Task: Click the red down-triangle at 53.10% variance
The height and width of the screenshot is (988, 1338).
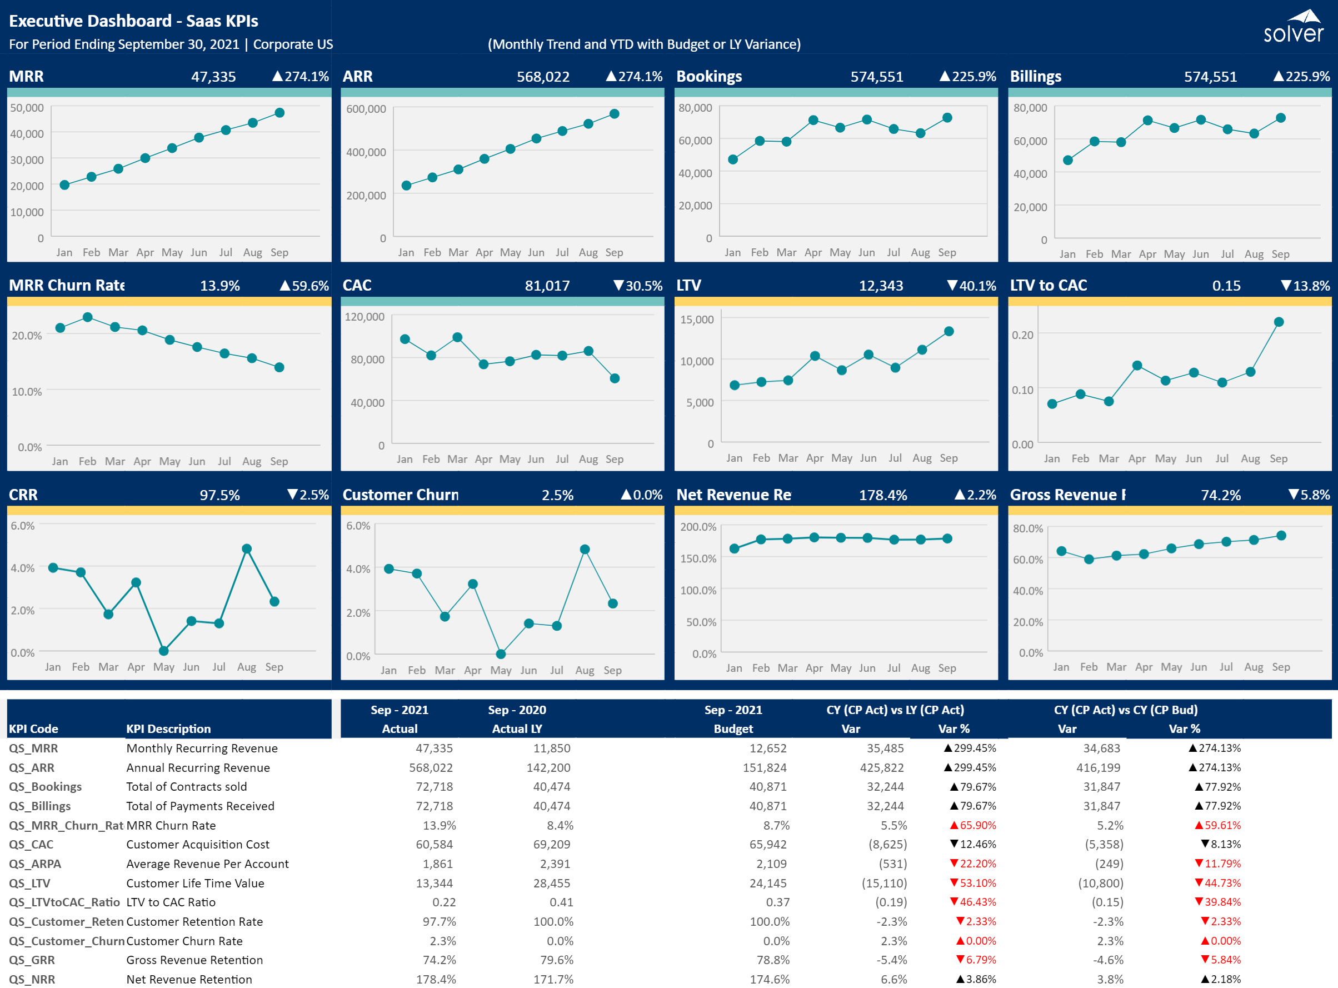Action: tap(954, 883)
